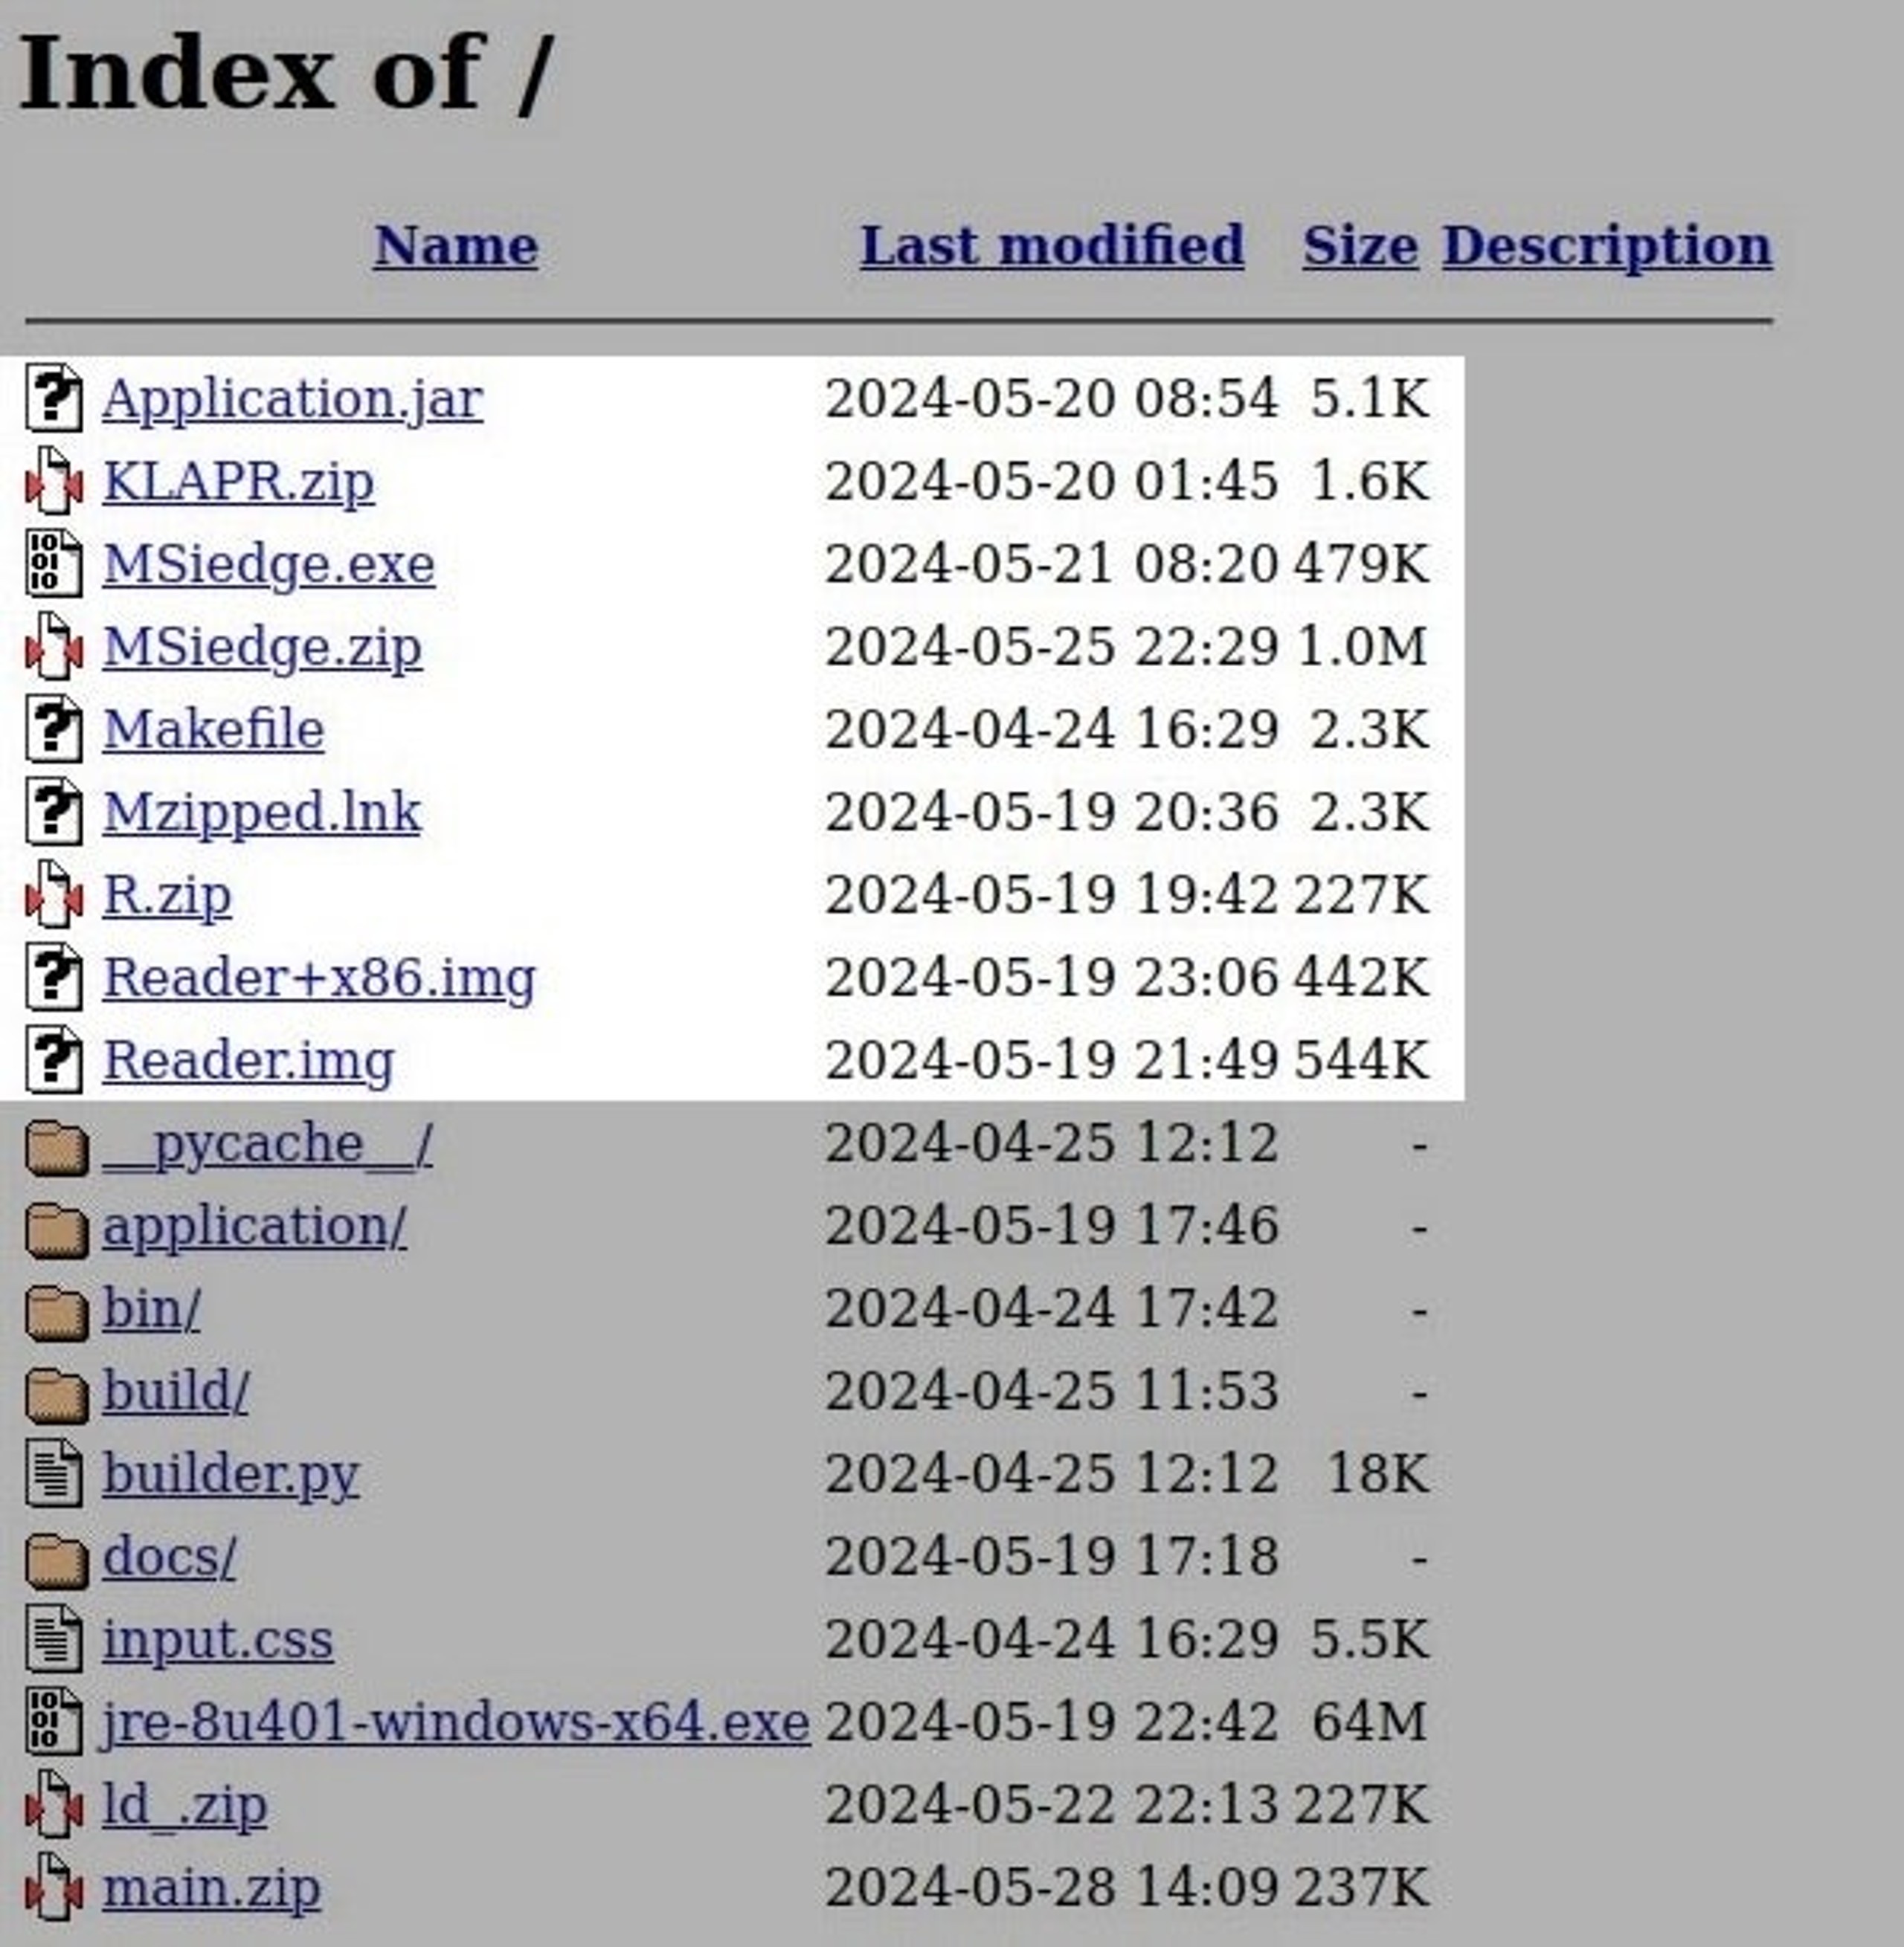Click the unknown-file icon beside Application.jar
This screenshot has height=1947, width=1904.
coord(54,398)
